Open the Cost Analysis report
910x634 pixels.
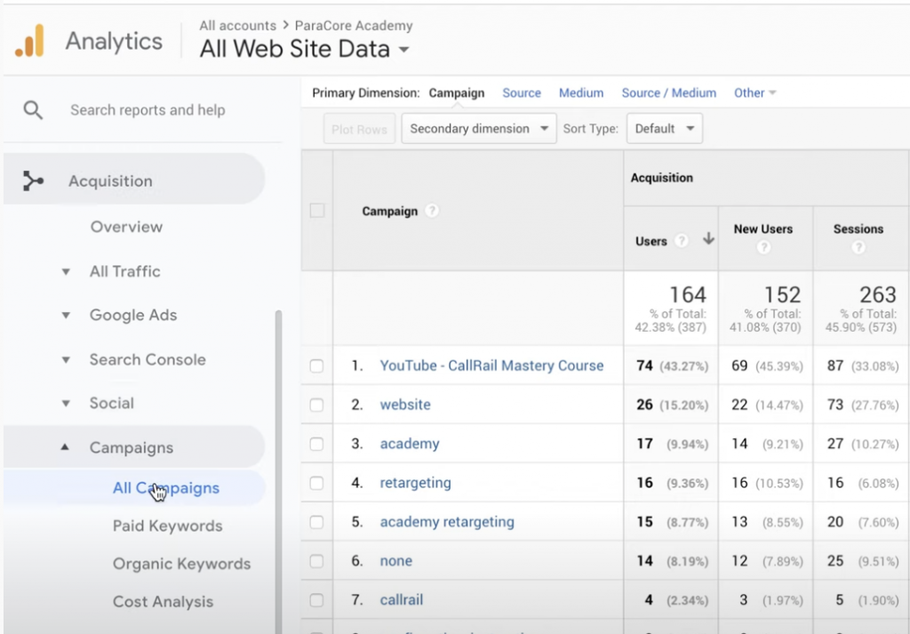(x=164, y=602)
